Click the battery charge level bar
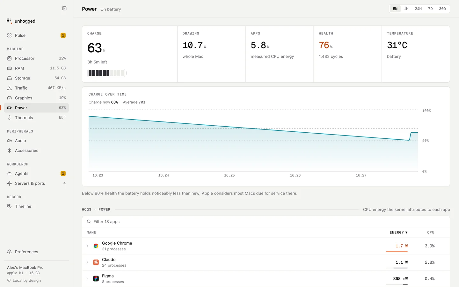The width and height of the screenshot is (459, 287). click(x=107, y=73)
